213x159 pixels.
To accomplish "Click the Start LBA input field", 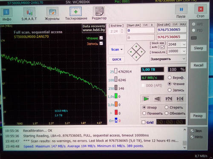I will (x=141, y=31).
